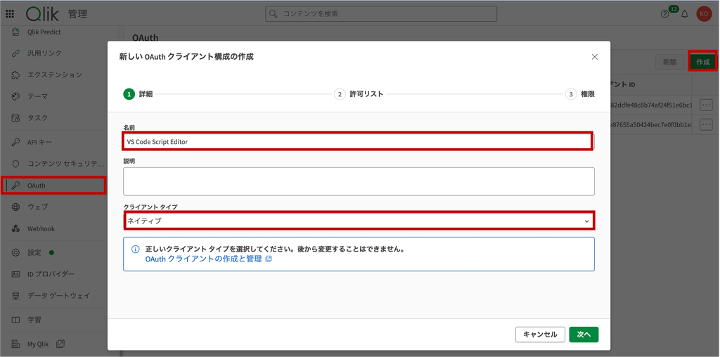
Task: Open the KO user avatar menu
Action: 703,14
